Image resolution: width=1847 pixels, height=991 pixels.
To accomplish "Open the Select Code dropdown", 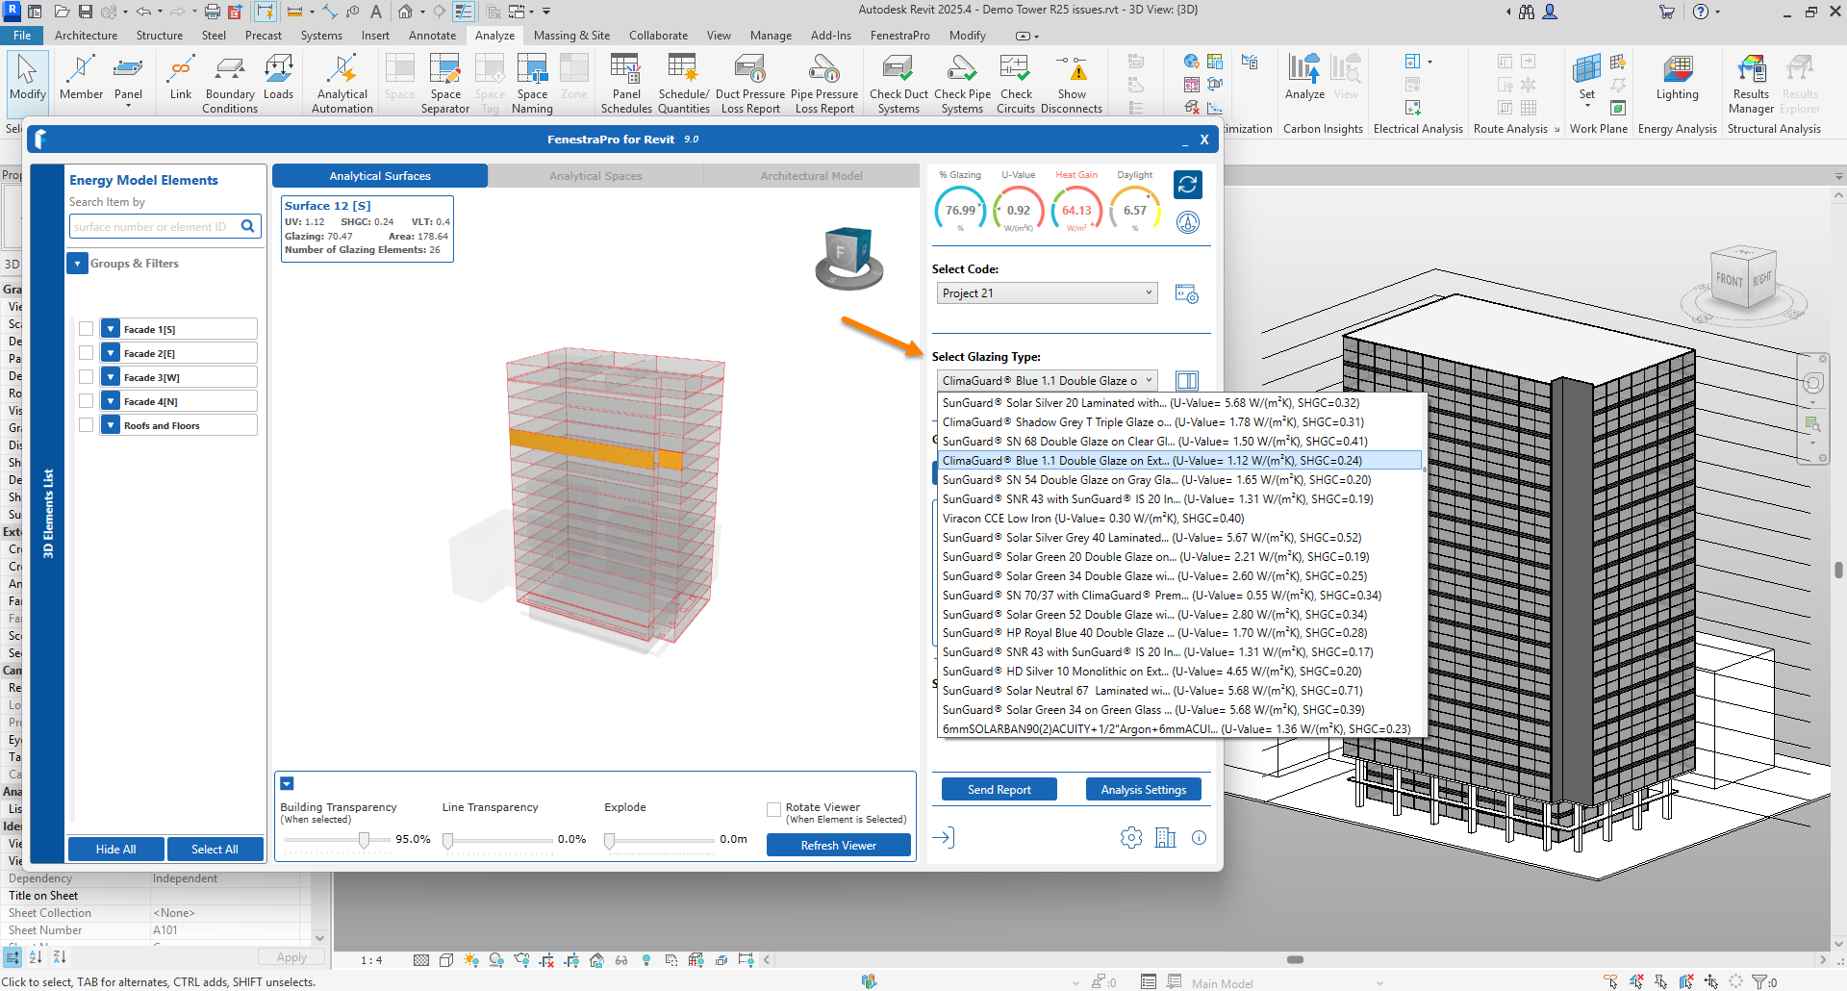I will 1046,293.
